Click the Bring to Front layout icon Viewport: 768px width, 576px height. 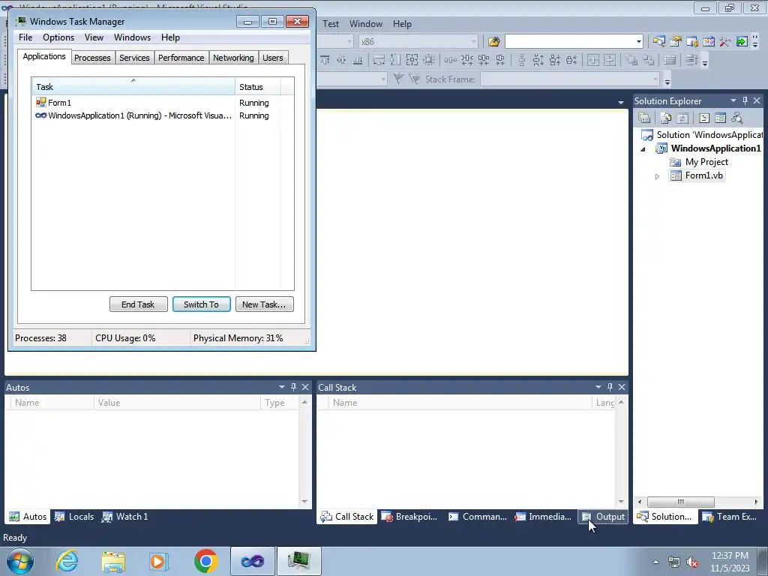coord(631,60)
